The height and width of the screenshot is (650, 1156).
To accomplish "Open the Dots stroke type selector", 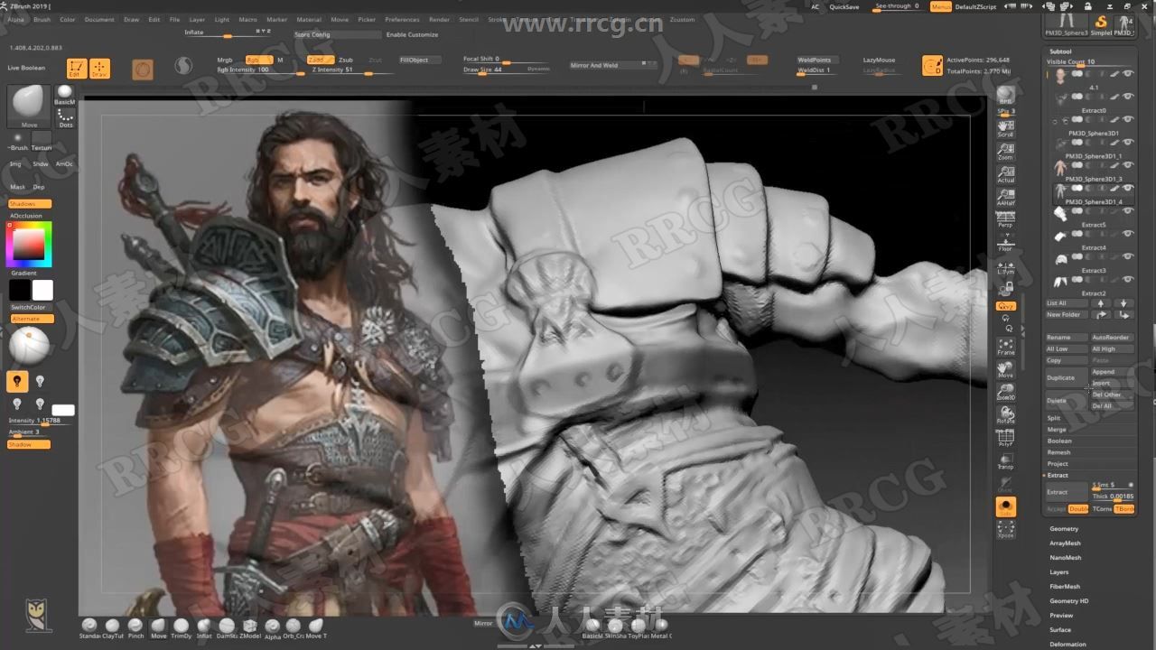I will 65,118.
